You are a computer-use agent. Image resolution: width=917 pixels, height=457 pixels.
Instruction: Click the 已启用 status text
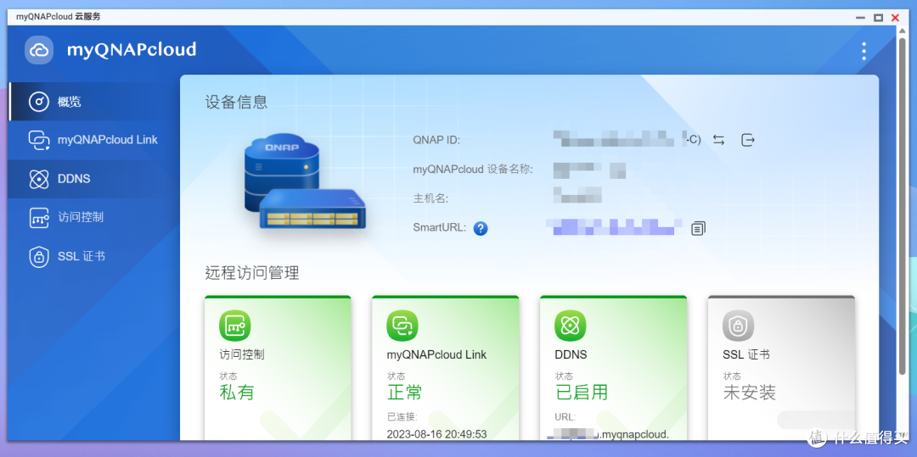pos(582,393)
